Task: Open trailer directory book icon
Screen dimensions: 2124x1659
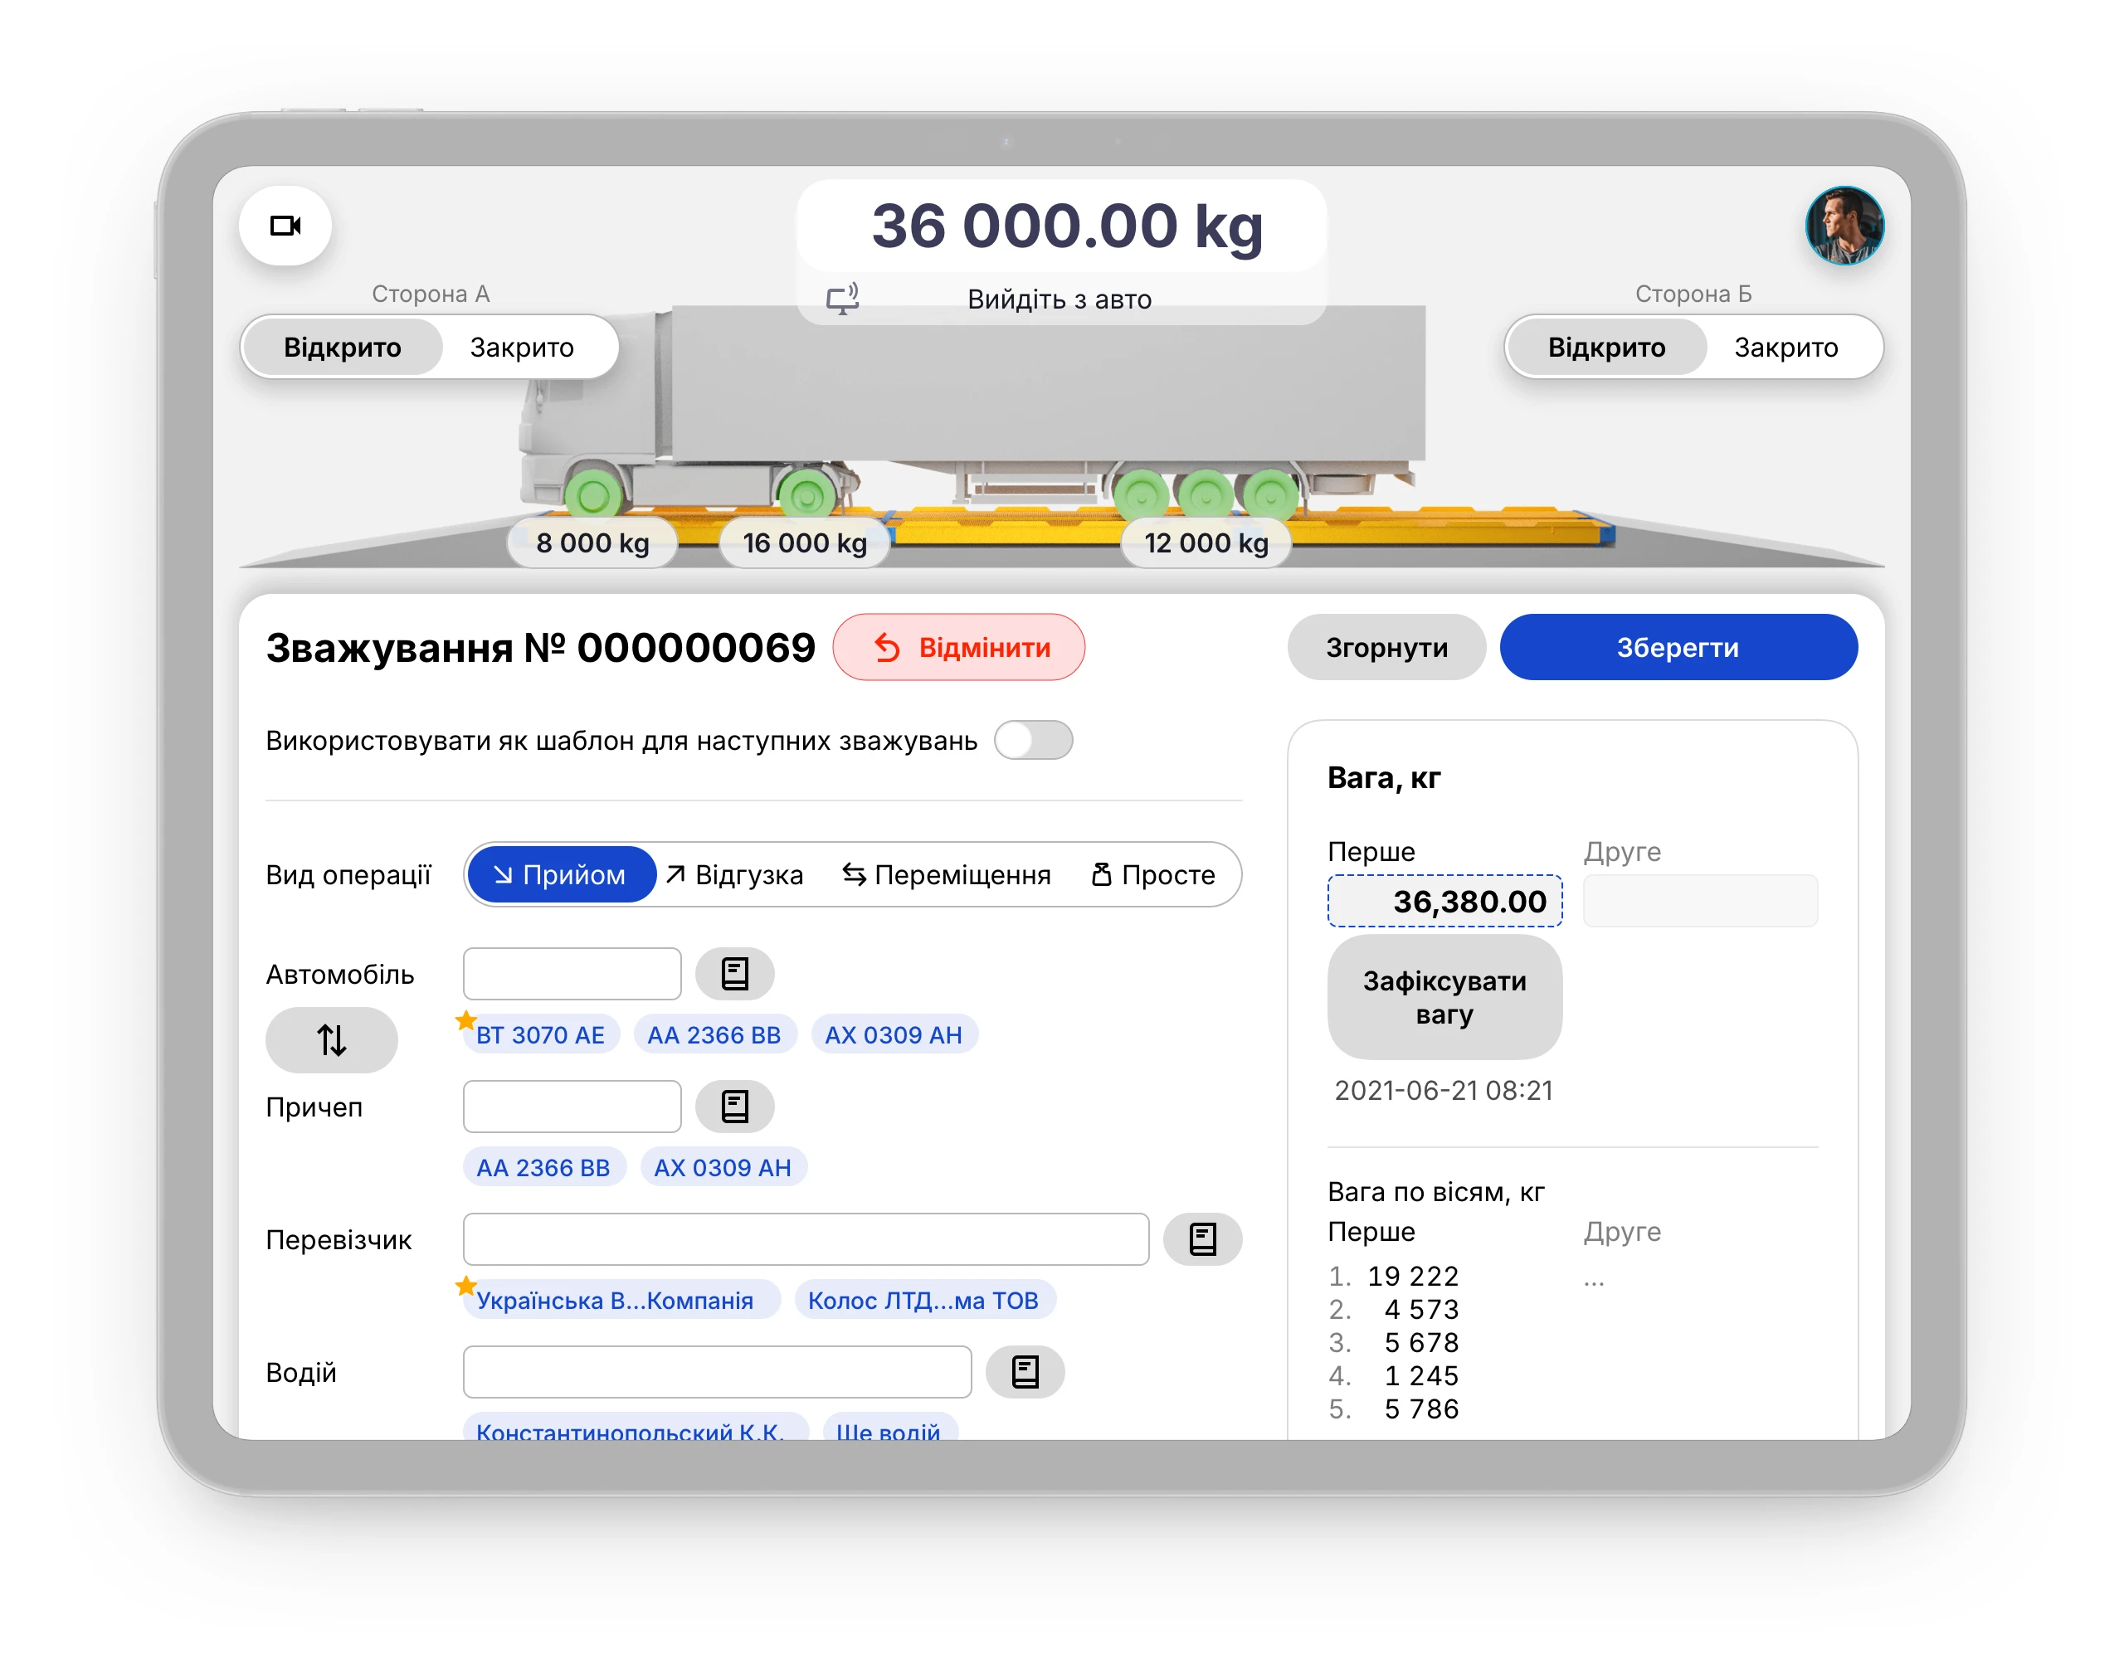Action: click(x=734, y=1106)
